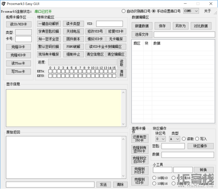Focus the UID text field
218x189 pixels.
(109, 24)
